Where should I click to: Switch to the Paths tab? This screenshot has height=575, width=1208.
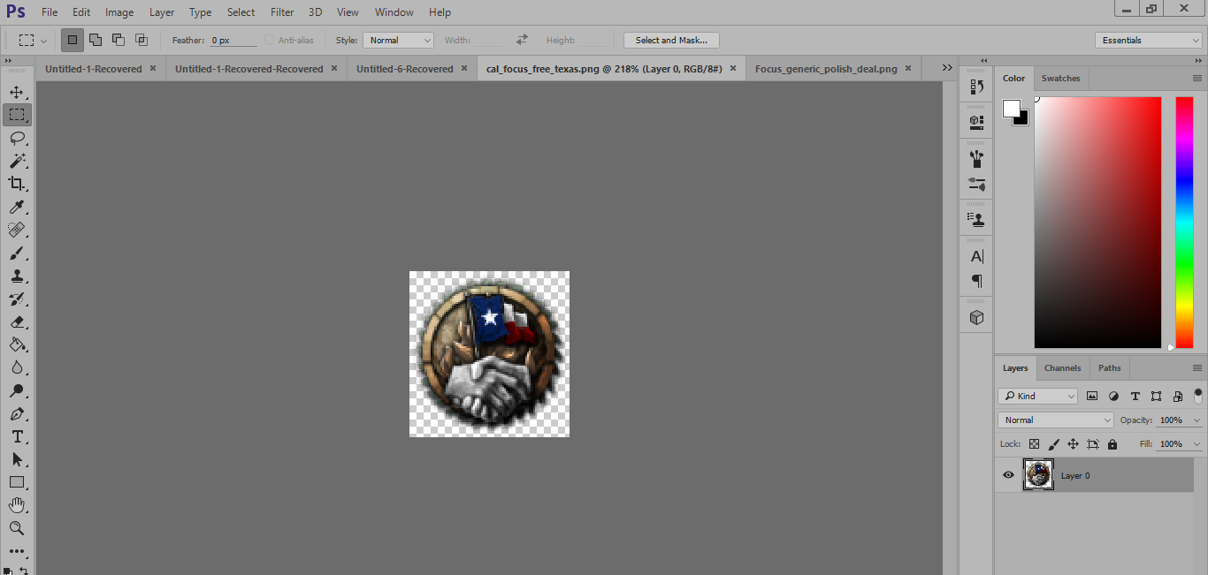(x=1109, y=368)
